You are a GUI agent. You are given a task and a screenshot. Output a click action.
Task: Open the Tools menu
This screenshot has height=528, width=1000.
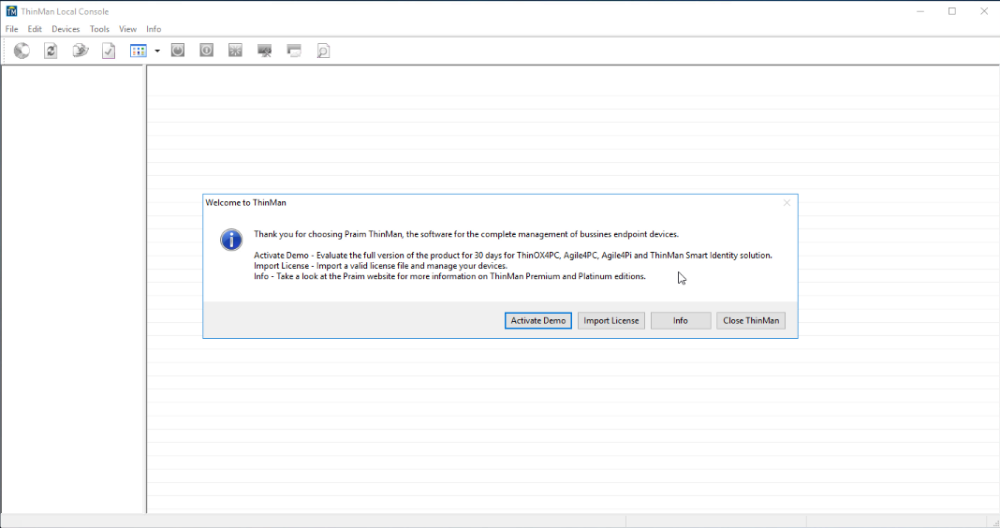(99, 29)
